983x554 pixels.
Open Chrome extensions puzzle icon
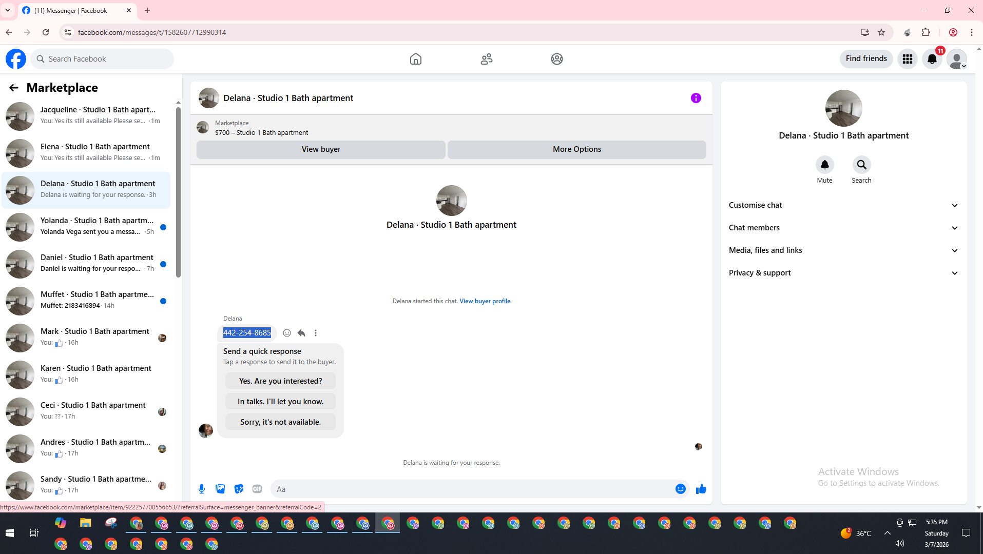pyautogui.click(x=926, y=32)
